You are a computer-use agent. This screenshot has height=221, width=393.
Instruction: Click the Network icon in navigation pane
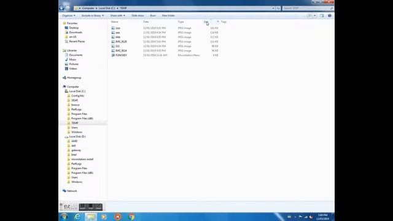tap(64, 191)
